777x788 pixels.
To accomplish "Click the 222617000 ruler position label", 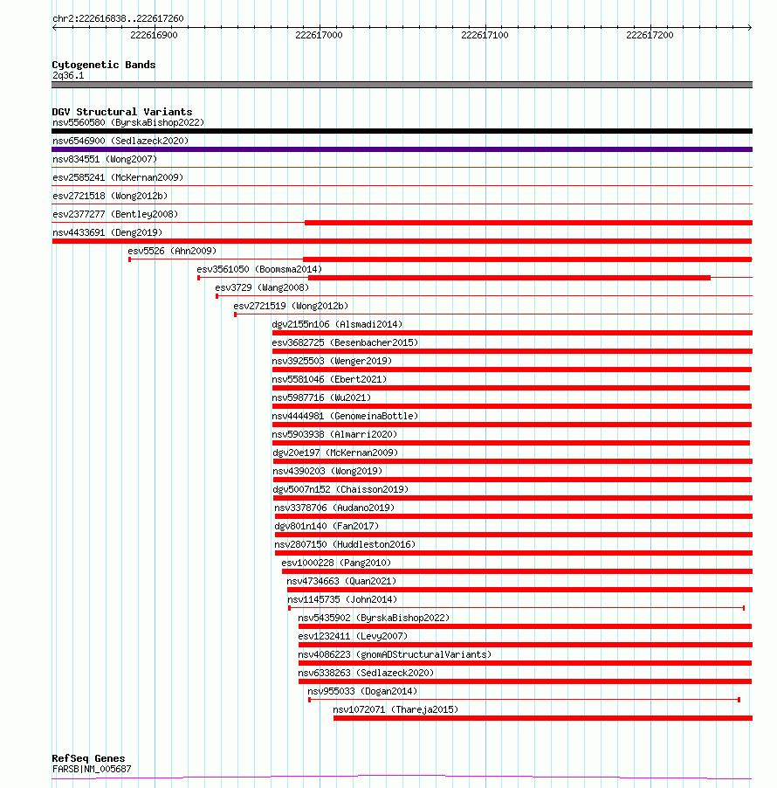I will pos(319,35).
